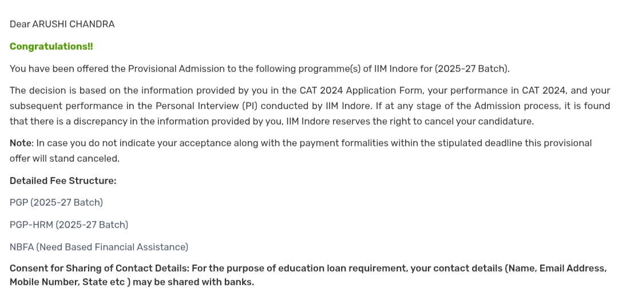Open the PGP-HRM (2025-27 Batch) fee link

tap(69, 225)
